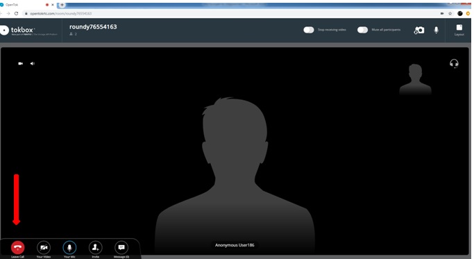
Task: Close the OpenTok tab
Action: (53, 5)
